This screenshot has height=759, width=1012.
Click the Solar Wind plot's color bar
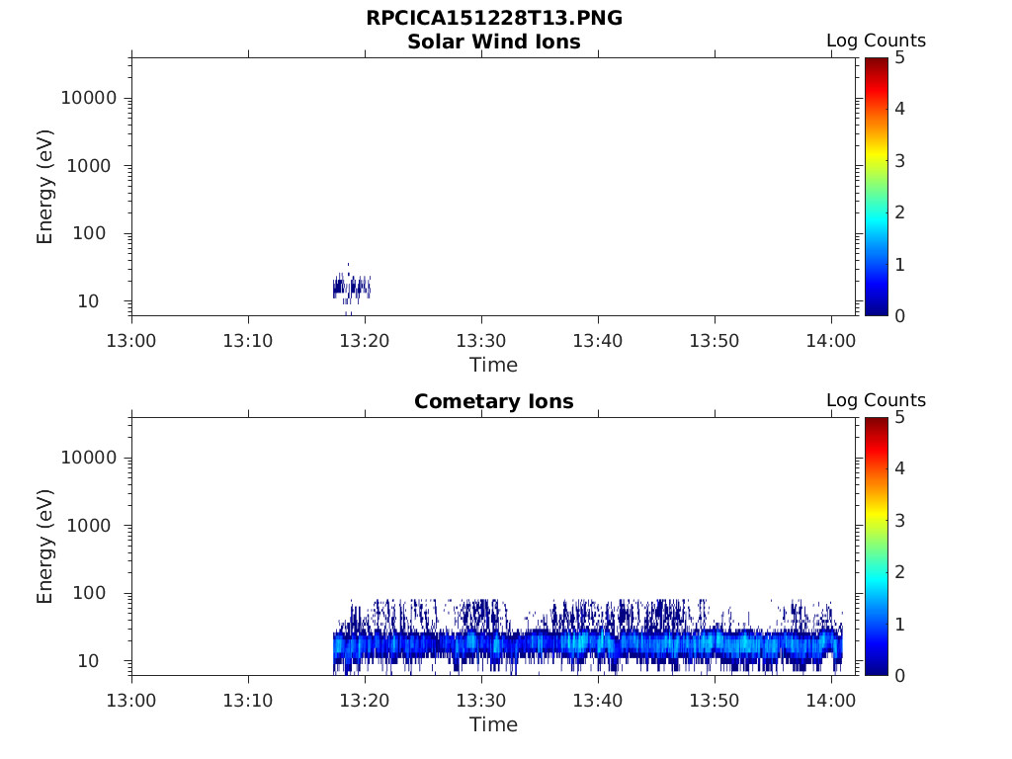876,187
